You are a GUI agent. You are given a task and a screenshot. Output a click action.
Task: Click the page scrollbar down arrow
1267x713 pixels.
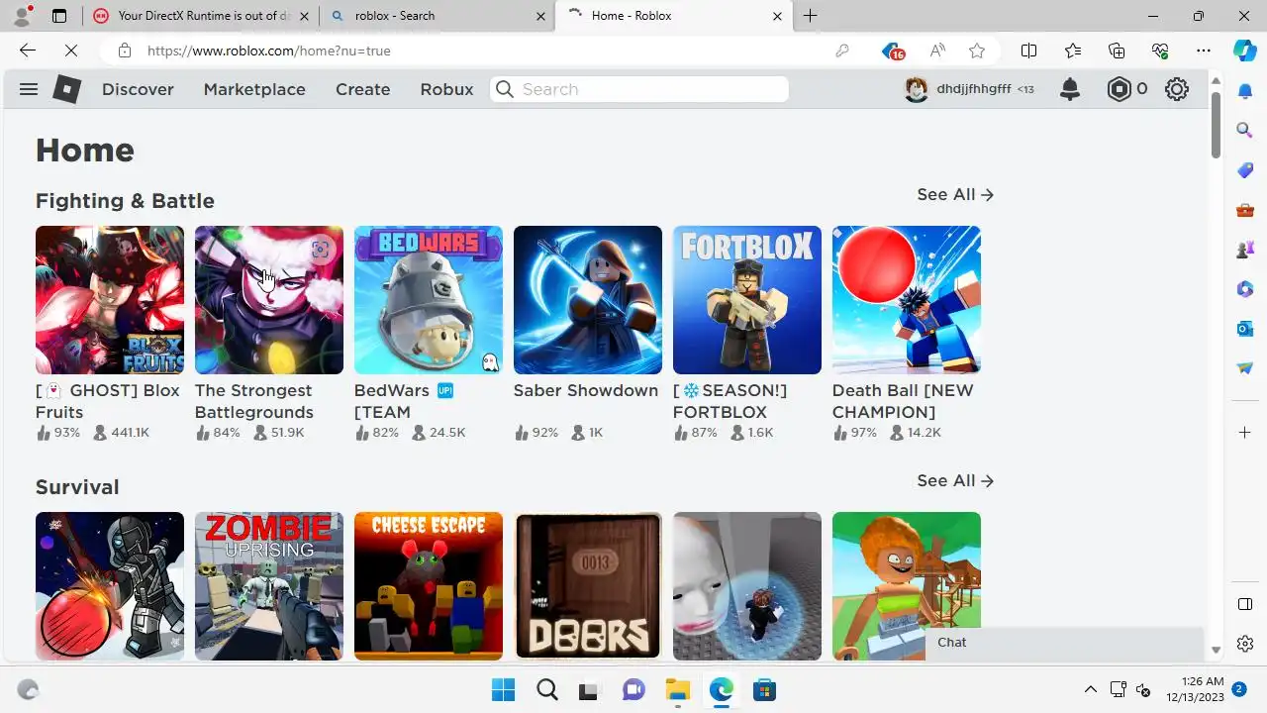(1217, 650)
